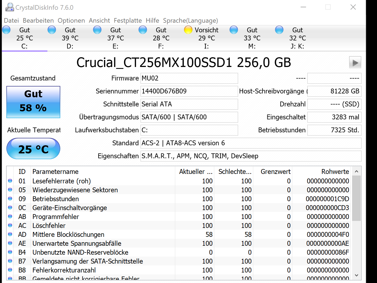Image resolution: width=377 pixels, height=283 pixels.
Task: Click the CrystalDiskInfo application icon in the titlebar
Action: click(10, 7)
